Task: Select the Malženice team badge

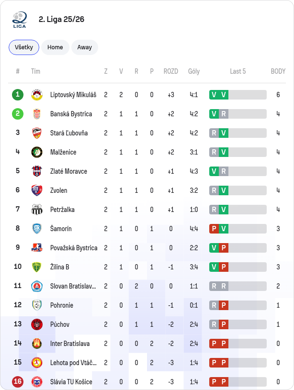Action: click(x=37, y=152)
